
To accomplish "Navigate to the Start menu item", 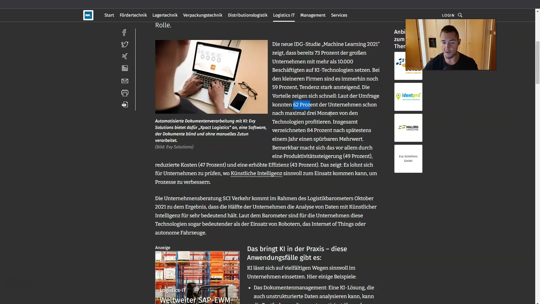I will [109, 15].
